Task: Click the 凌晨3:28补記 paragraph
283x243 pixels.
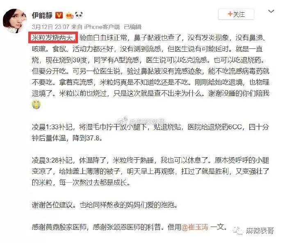Action: pos(151,171)
